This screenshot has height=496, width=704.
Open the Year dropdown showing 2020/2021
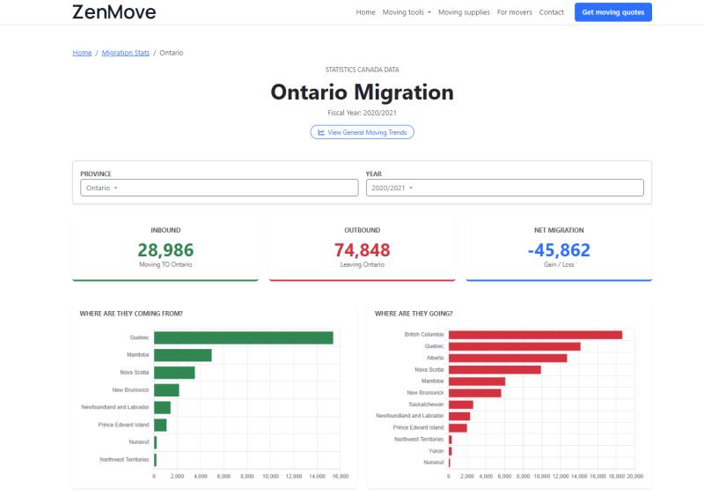pyautogui.click(x=504, y=188)
